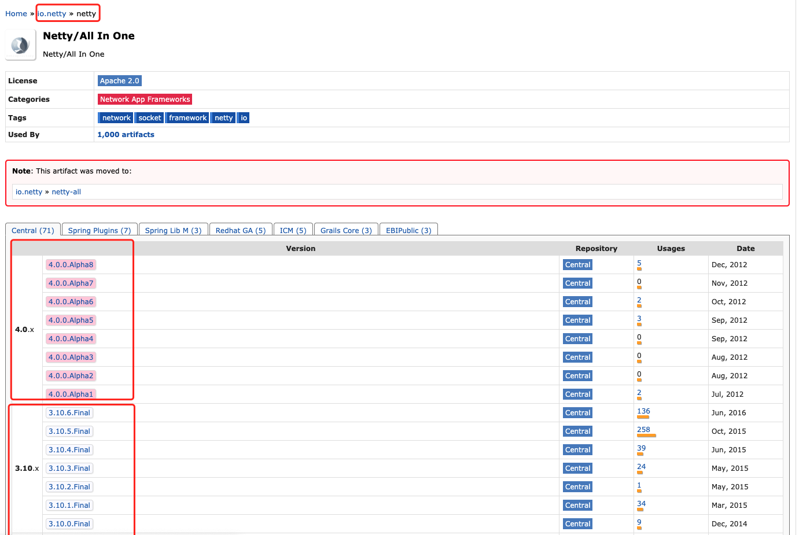Screen dimensions: 799x535
Task: Open version 3.10.5.Final
Action: pyautogui.click(x=69, y=431)
